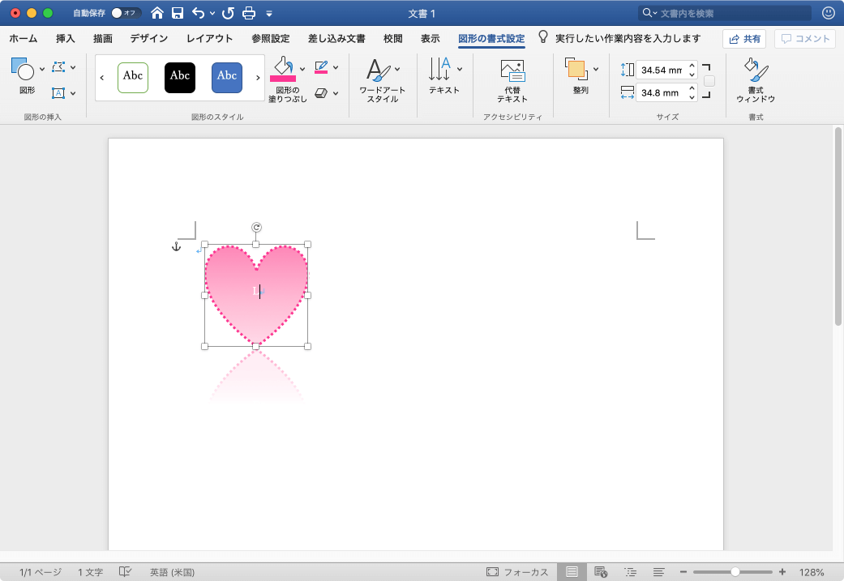Click the 図形 shapes insert icon
Screen dimensions: 844x581
23,69
